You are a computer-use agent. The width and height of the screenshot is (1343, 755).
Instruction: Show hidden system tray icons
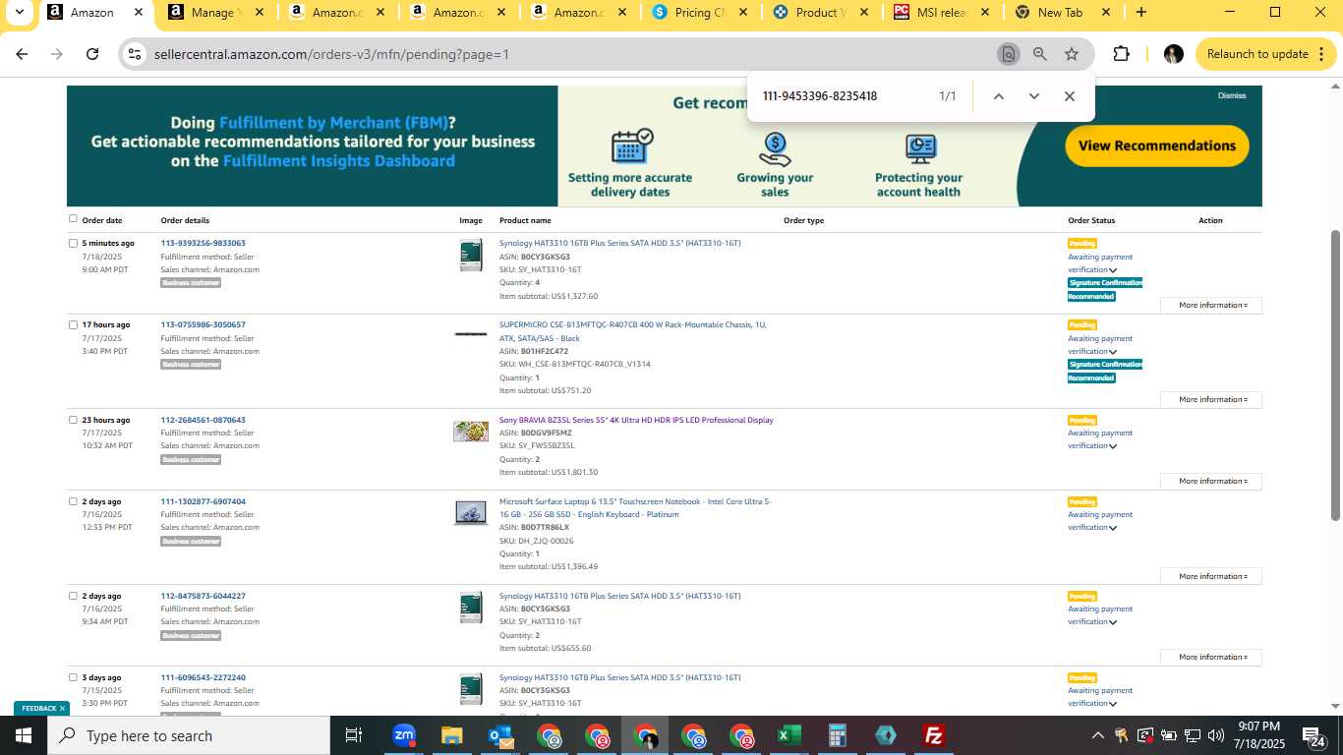(1097, 735)
